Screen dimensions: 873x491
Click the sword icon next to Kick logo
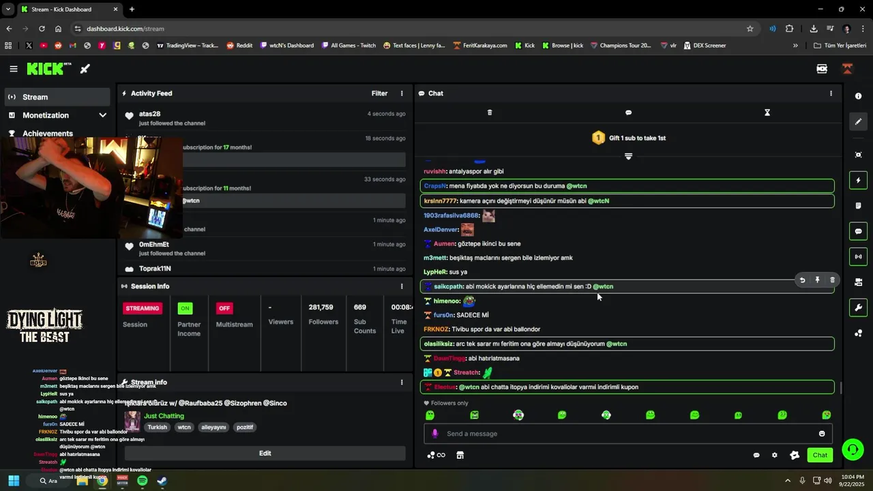click(85, 69)
